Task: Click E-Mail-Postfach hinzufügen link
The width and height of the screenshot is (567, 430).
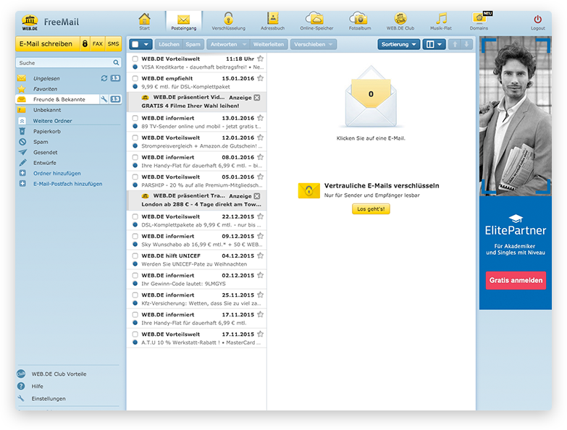Action: pyautogui.click(x=67, y=184)
